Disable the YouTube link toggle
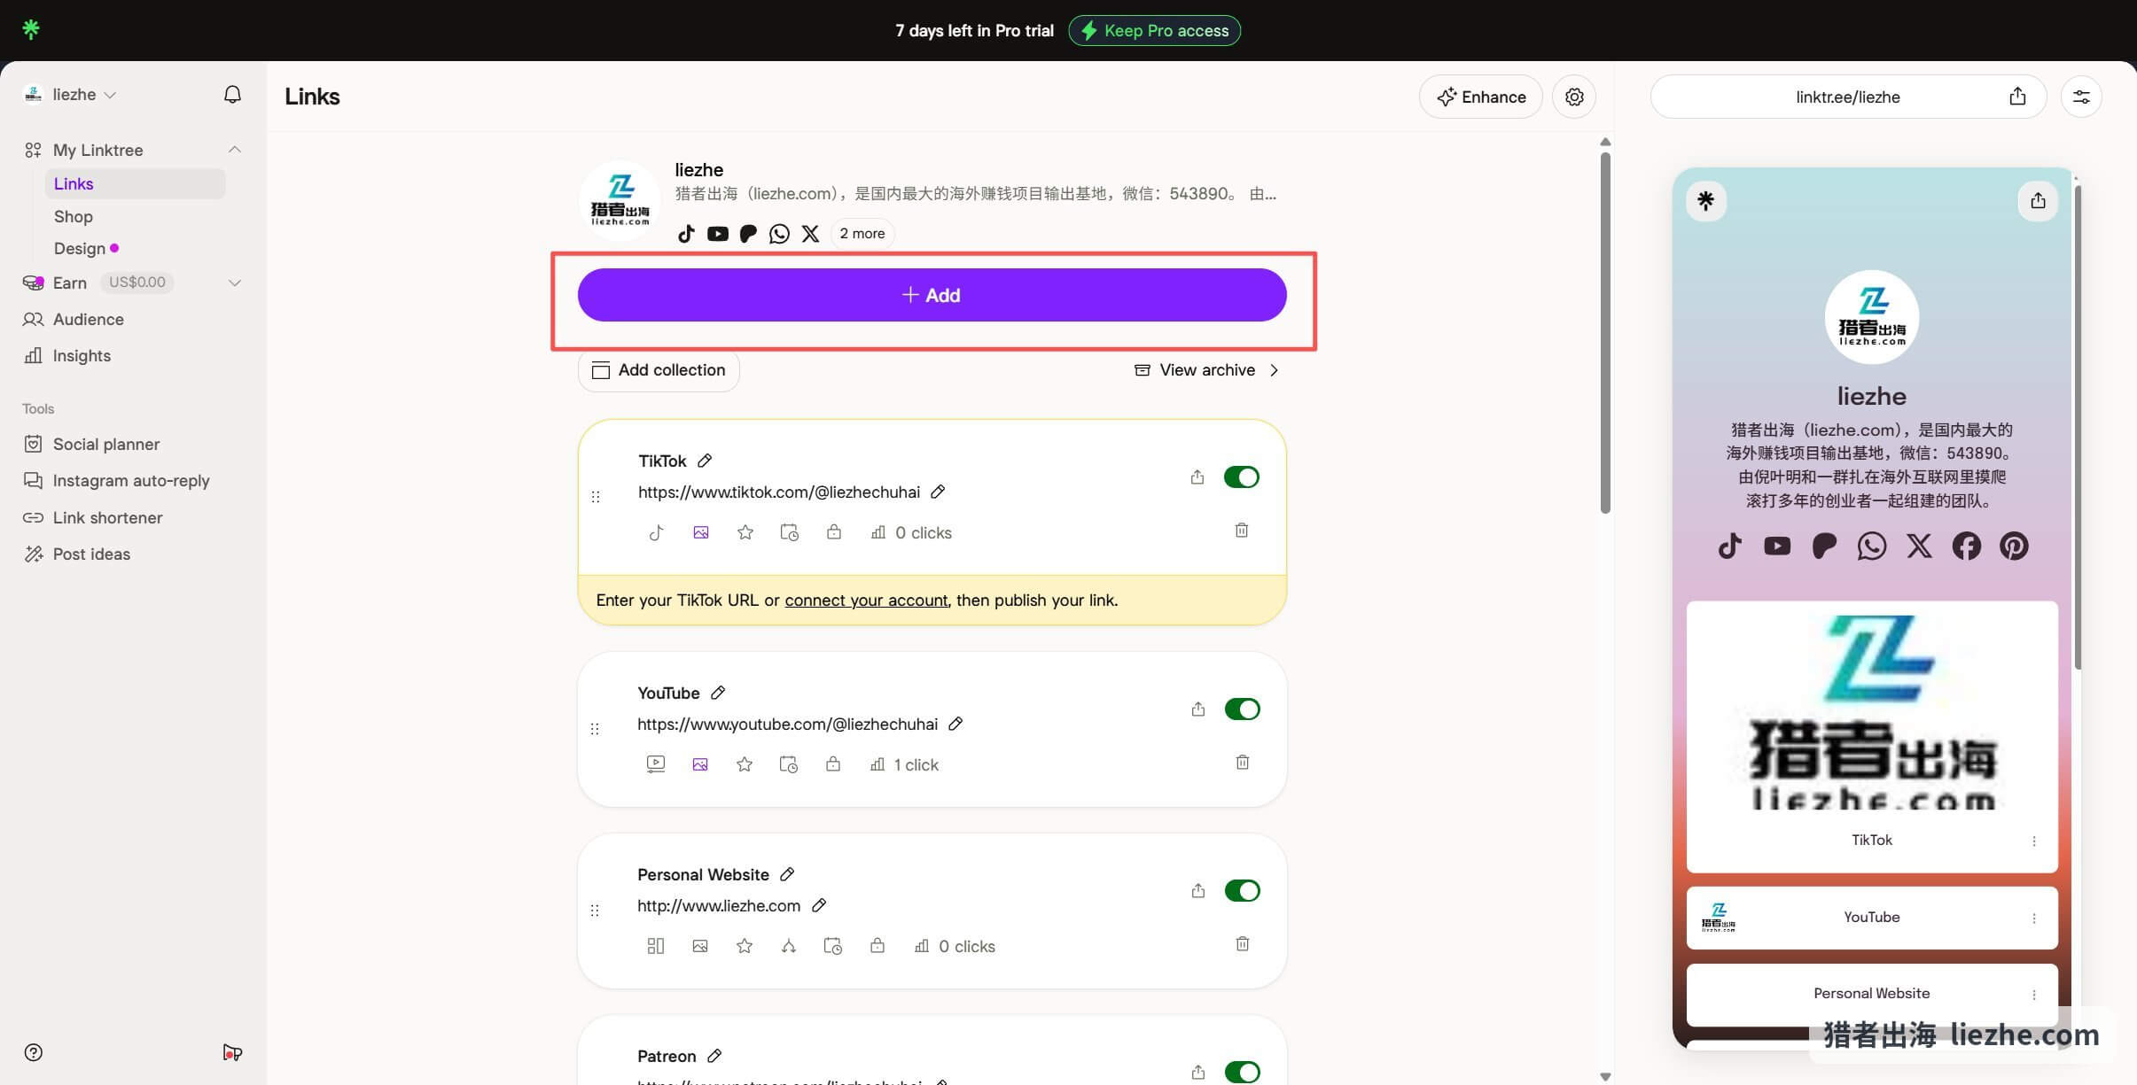2137x1085 pixels. (1242, 709)
